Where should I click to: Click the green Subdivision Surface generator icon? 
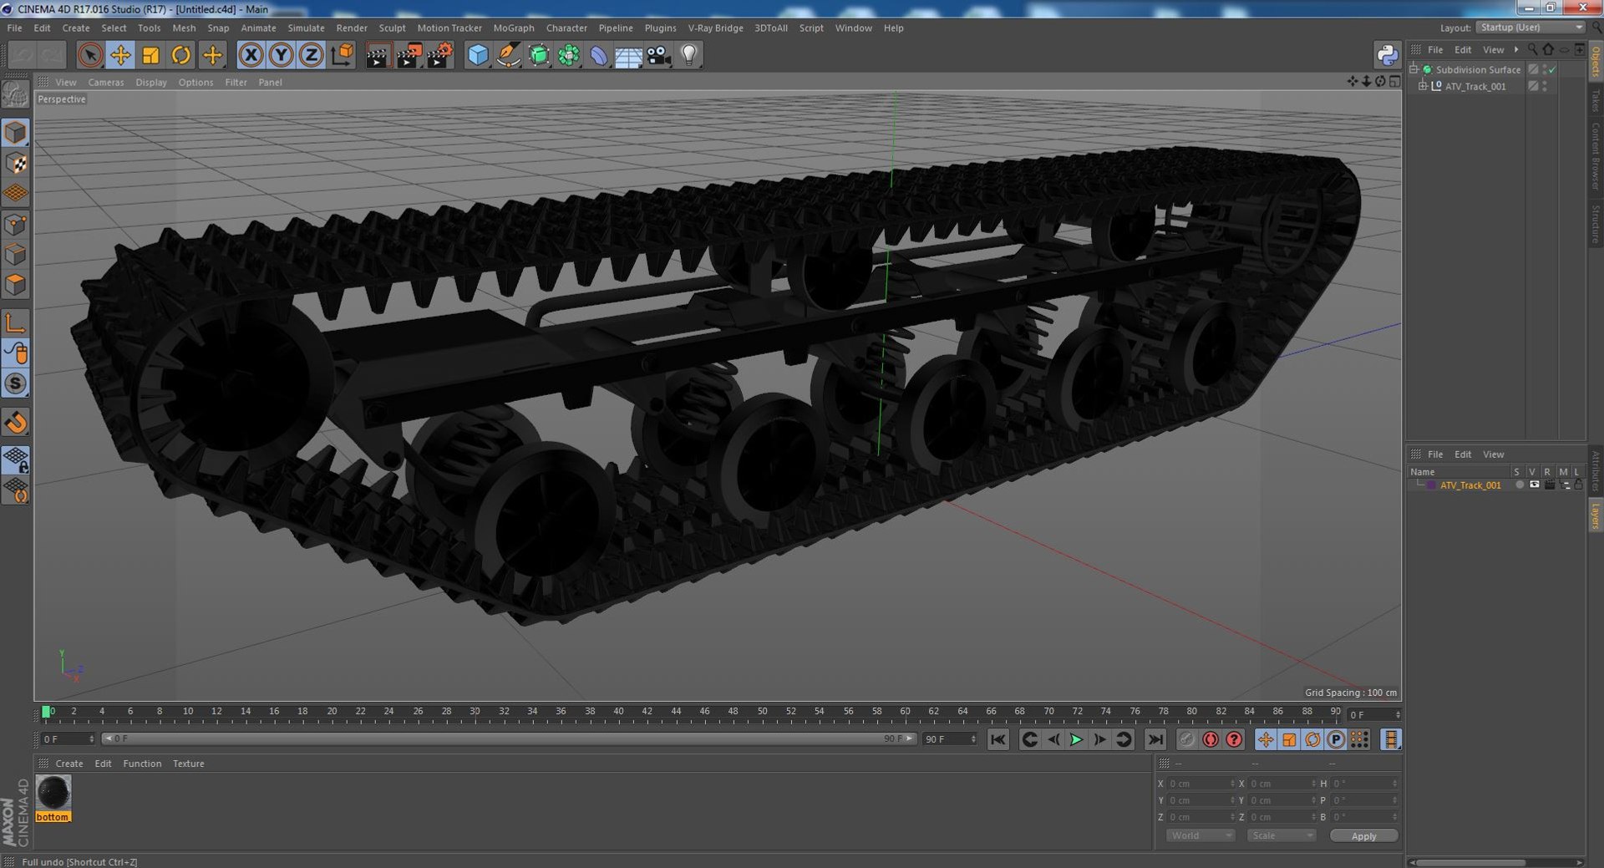tap(539, 56)
